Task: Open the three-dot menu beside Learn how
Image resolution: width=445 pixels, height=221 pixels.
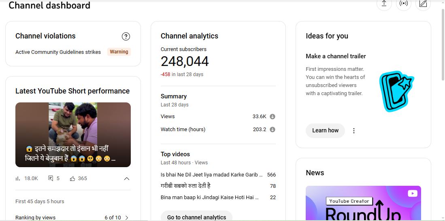Action: tap(354, 131)
